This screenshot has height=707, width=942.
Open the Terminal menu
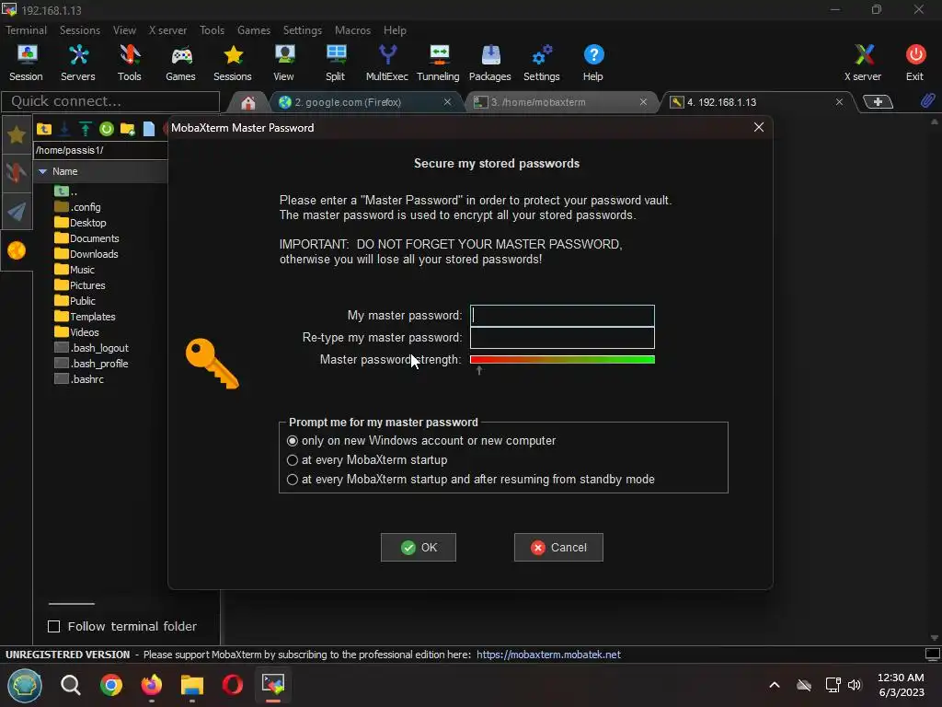(x=26, y=30)
